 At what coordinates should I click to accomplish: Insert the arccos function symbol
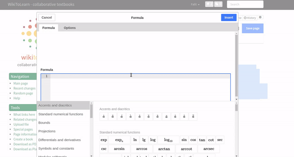142,149
